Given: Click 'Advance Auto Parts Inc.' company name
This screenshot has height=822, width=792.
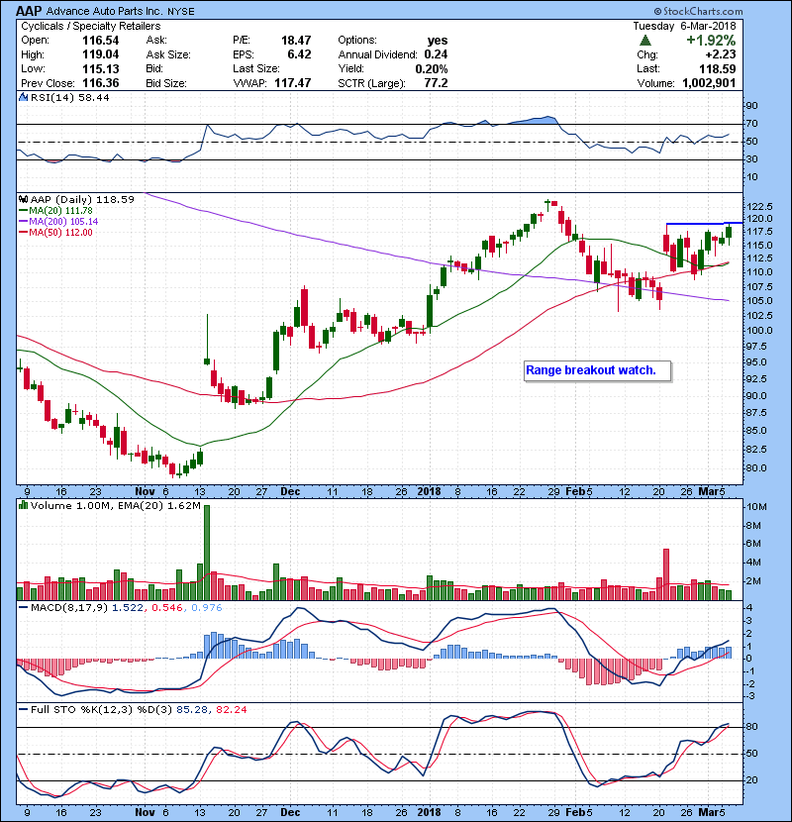Looking at the screenshot, I should (x=106, y=11).
